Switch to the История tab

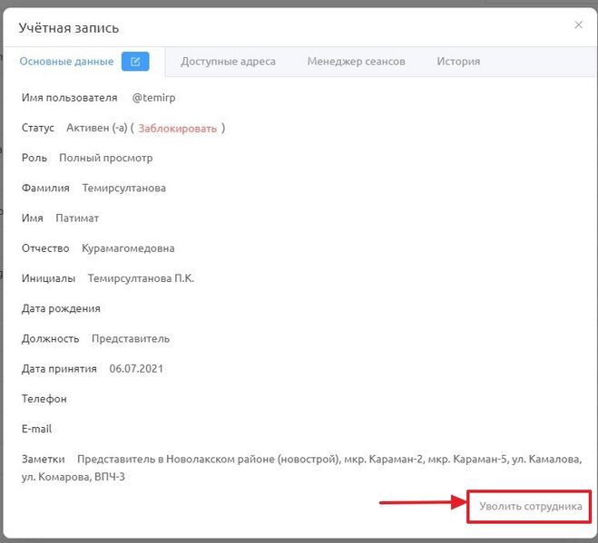[x=458, y=62]
